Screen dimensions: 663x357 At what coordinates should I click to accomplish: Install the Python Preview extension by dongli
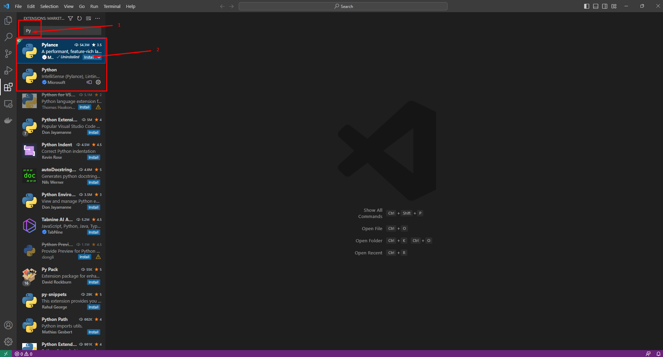pyautogui.click(x=85, y=257)
